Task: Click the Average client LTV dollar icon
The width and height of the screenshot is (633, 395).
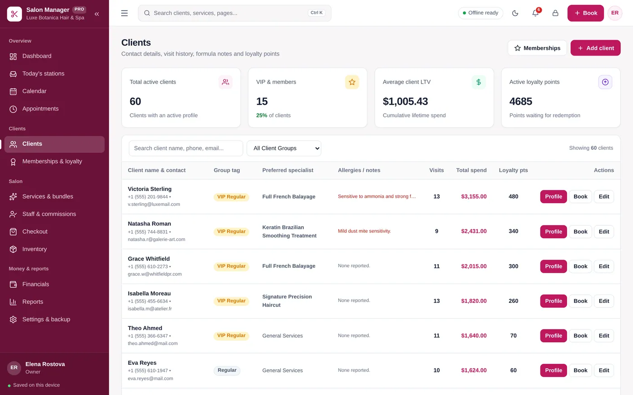Action: [x=478, y=82]
